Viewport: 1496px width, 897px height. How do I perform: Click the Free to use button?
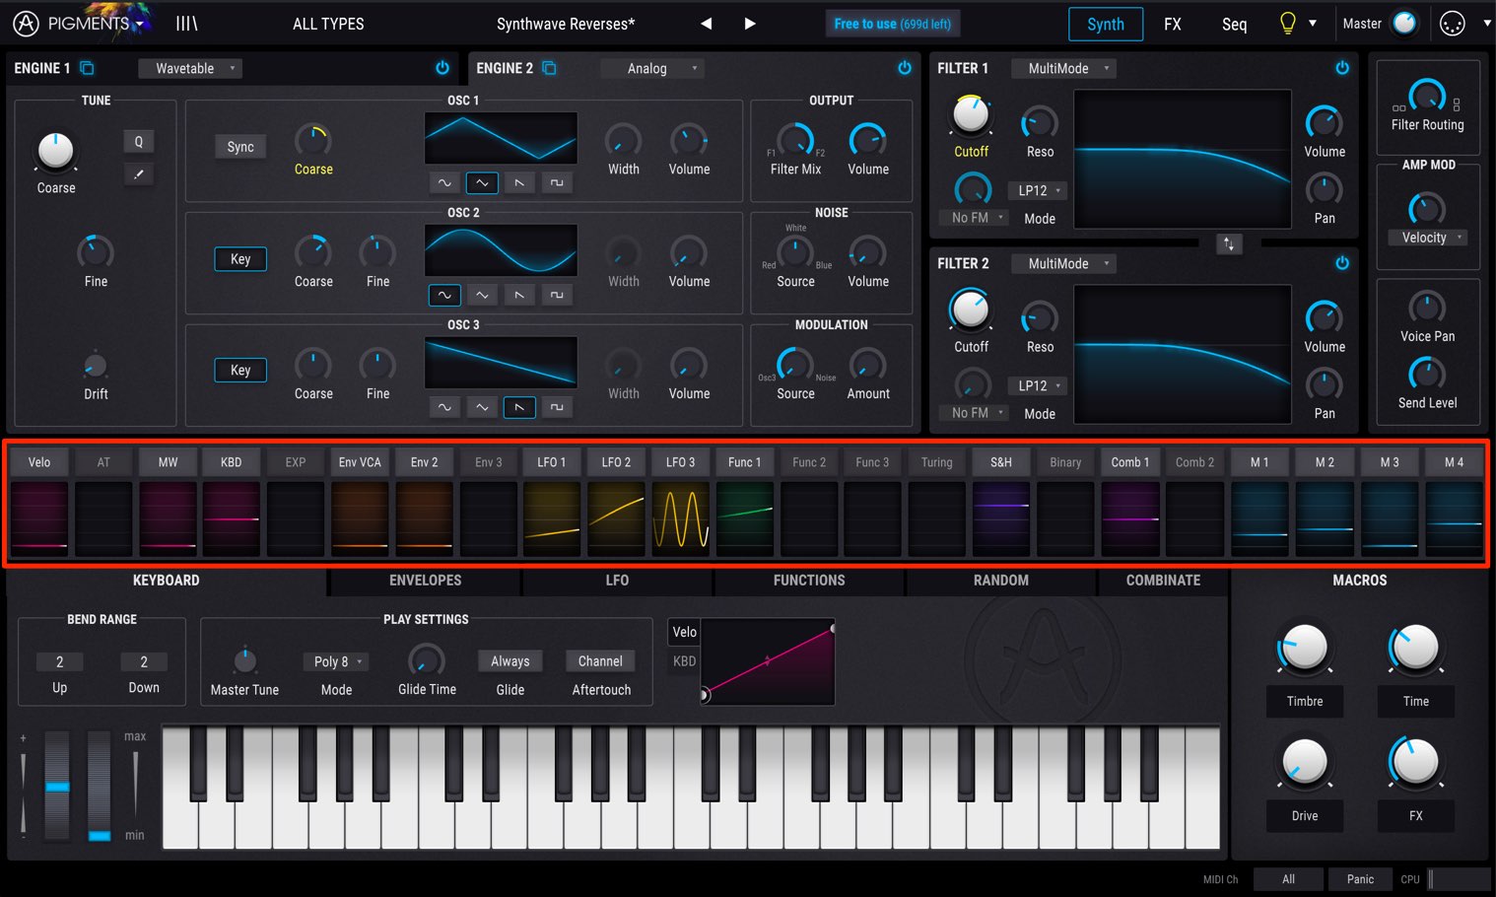tap(893, 24)
